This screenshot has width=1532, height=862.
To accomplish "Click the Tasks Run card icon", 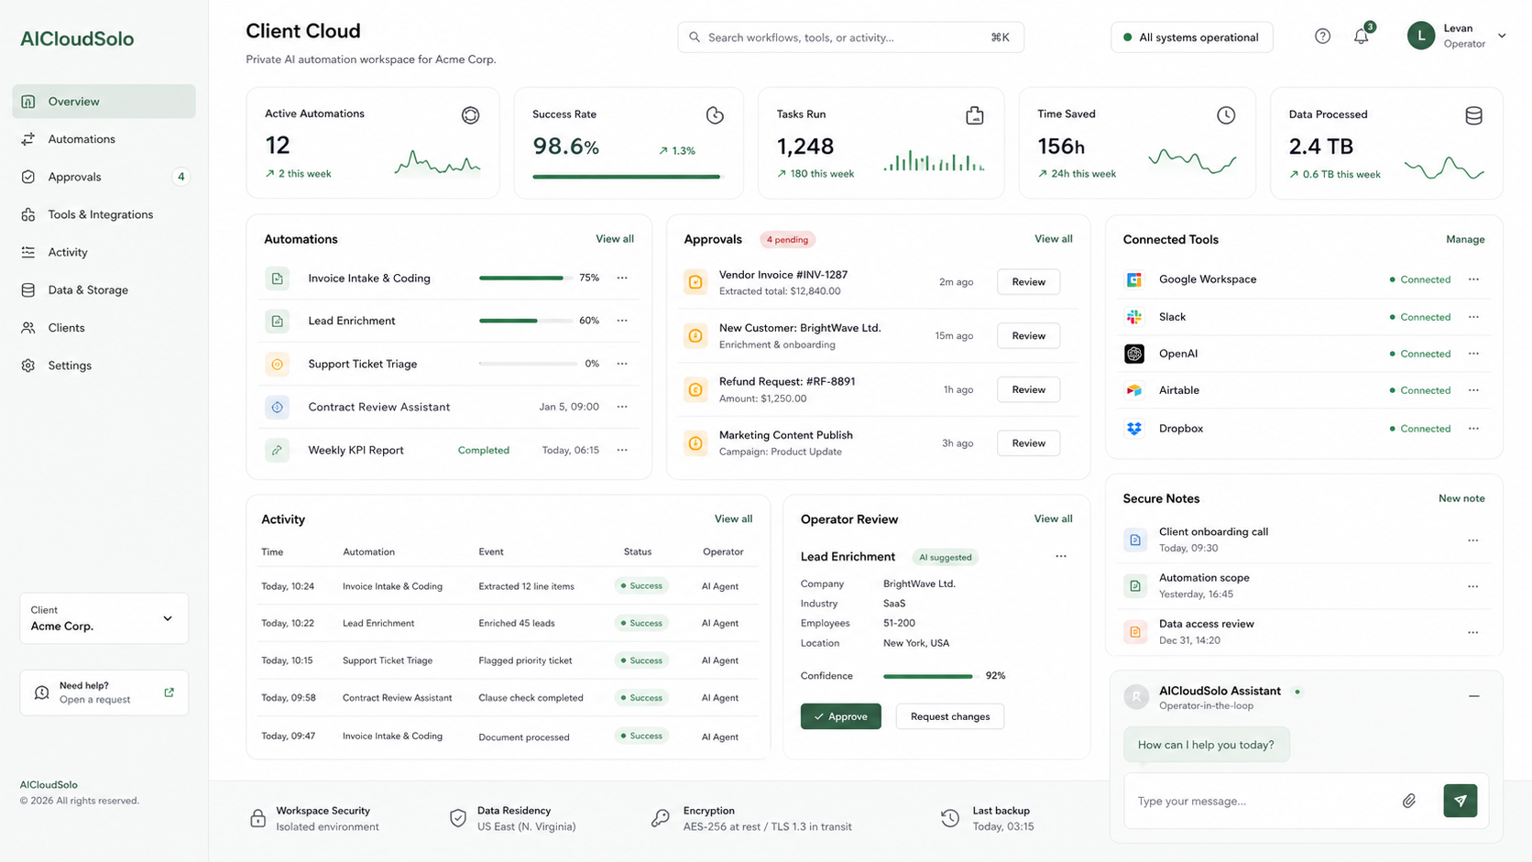I will (x=975, y=115).
